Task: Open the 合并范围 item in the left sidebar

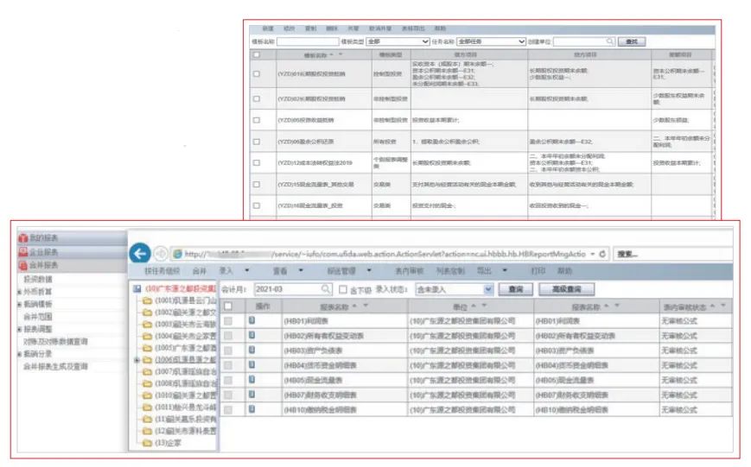Action: pyautogui.click(x=38, y=316)
